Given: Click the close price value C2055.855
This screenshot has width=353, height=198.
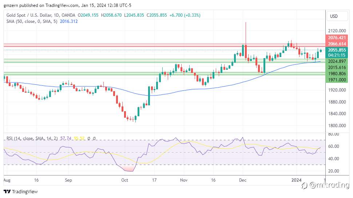Looking at the screenshot, I should coord(157,15).
